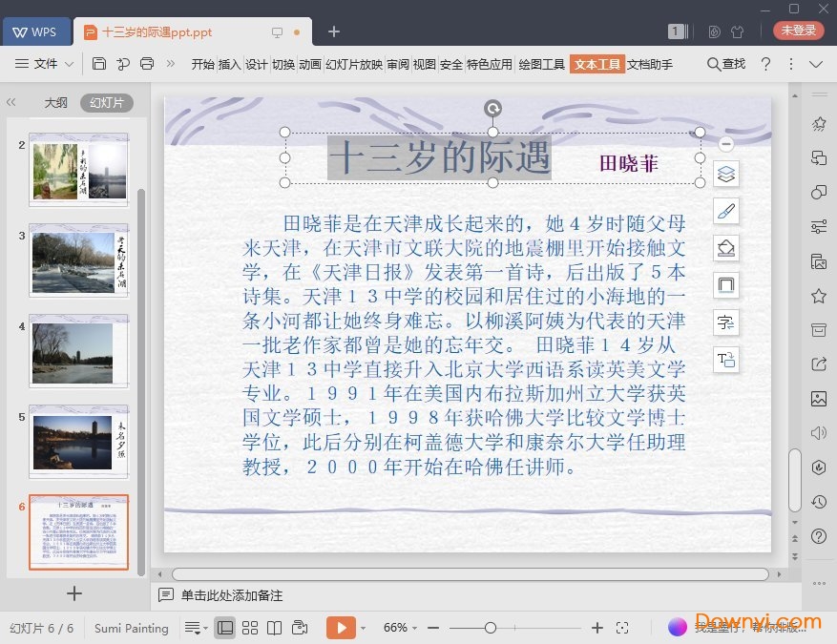
Task: Open the text effects tool labeled 字
Action: (726, 322)
